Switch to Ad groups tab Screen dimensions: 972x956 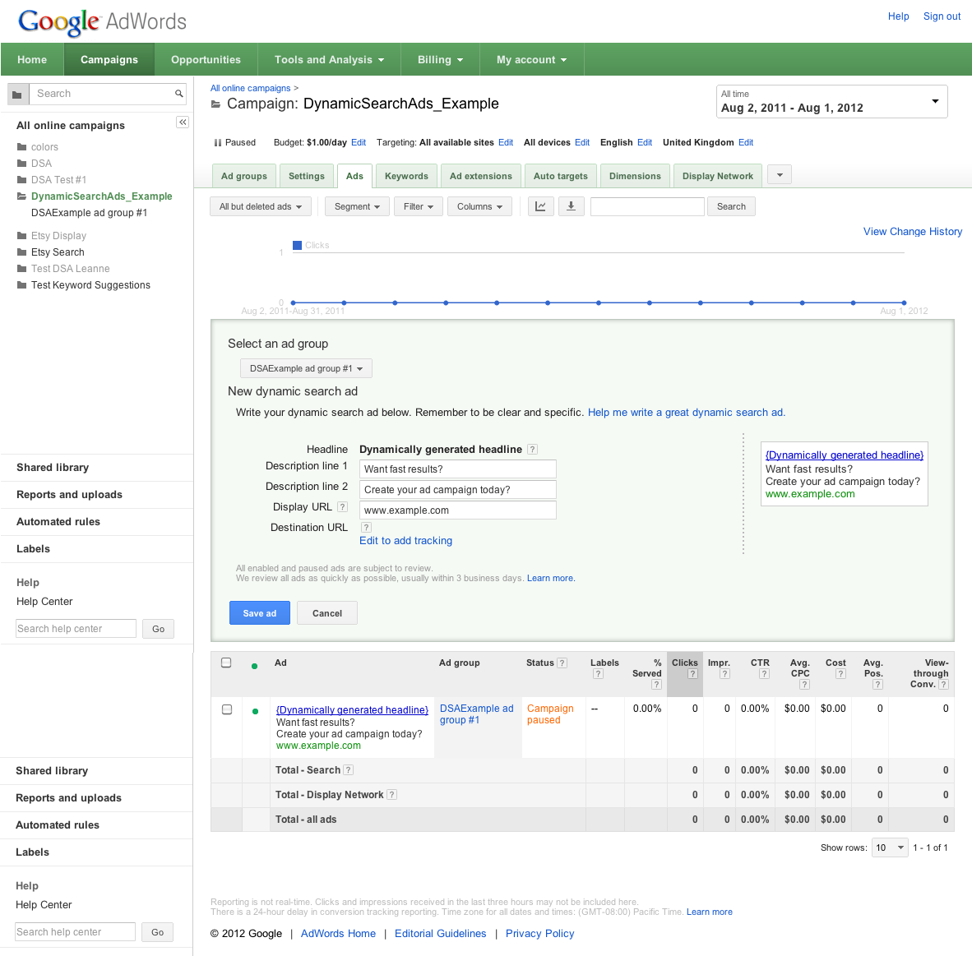click(x=244, y=176)
